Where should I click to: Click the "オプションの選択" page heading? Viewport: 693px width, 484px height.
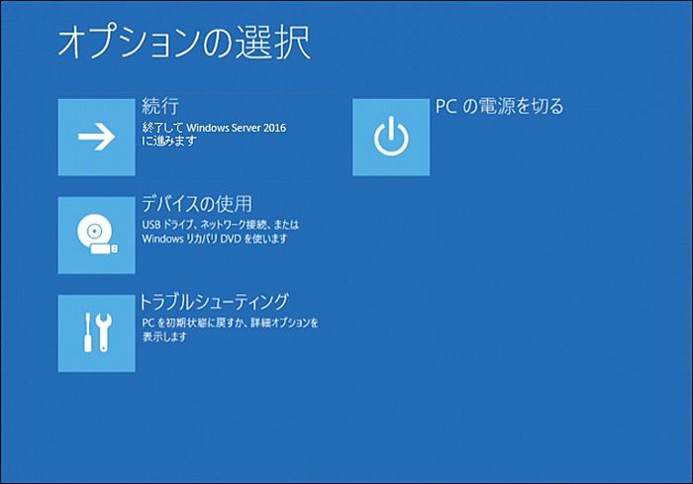[x=184, y=43]
